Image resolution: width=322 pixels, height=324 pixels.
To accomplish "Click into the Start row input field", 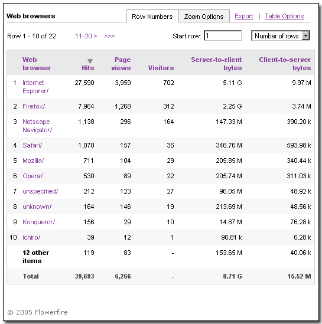I will coord(223,35).
